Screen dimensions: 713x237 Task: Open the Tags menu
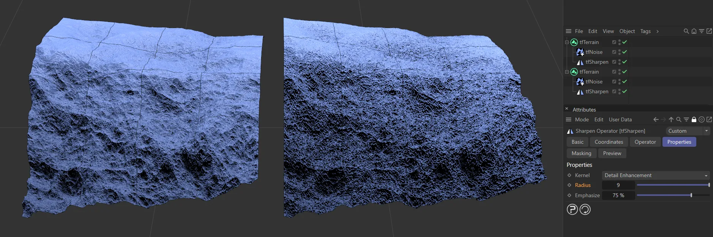(x=645, y=31)
